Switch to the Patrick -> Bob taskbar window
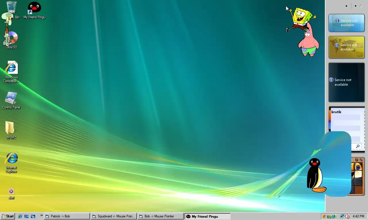368x220 pixels. 67,216
